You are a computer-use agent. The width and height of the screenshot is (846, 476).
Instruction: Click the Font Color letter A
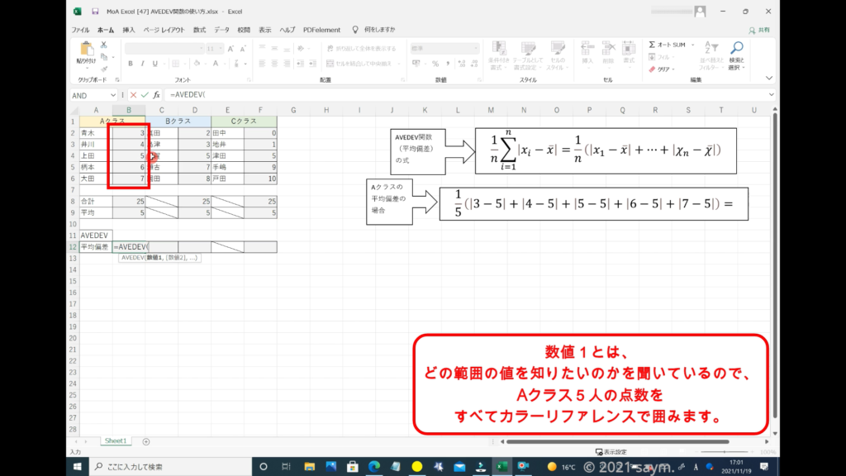216,64
